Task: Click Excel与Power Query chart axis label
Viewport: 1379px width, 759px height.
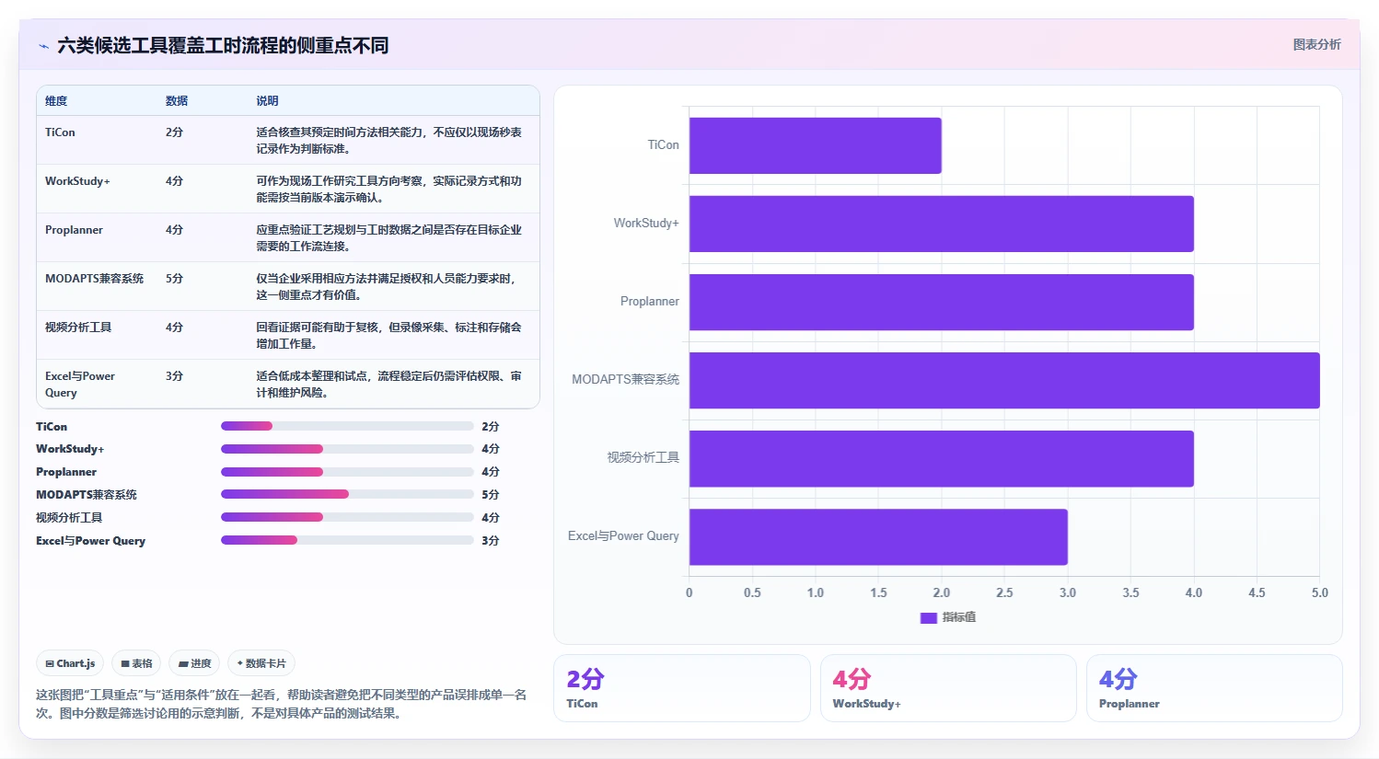Action: (623, 536)
